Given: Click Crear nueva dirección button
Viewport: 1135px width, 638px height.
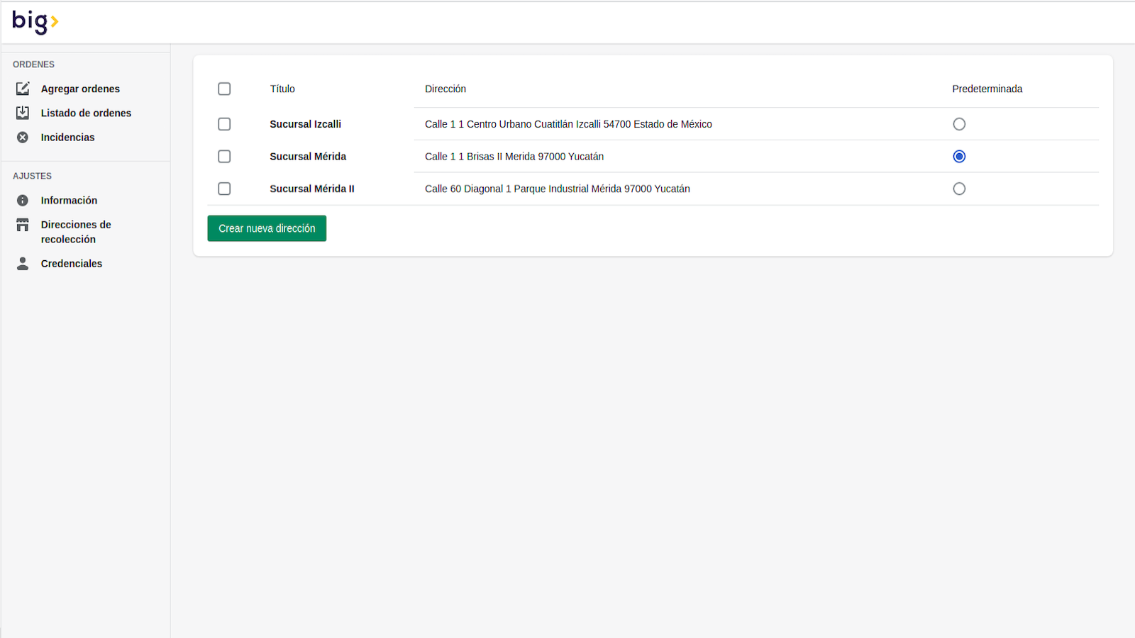Looking at the screenshot, I should coord(267,228).
